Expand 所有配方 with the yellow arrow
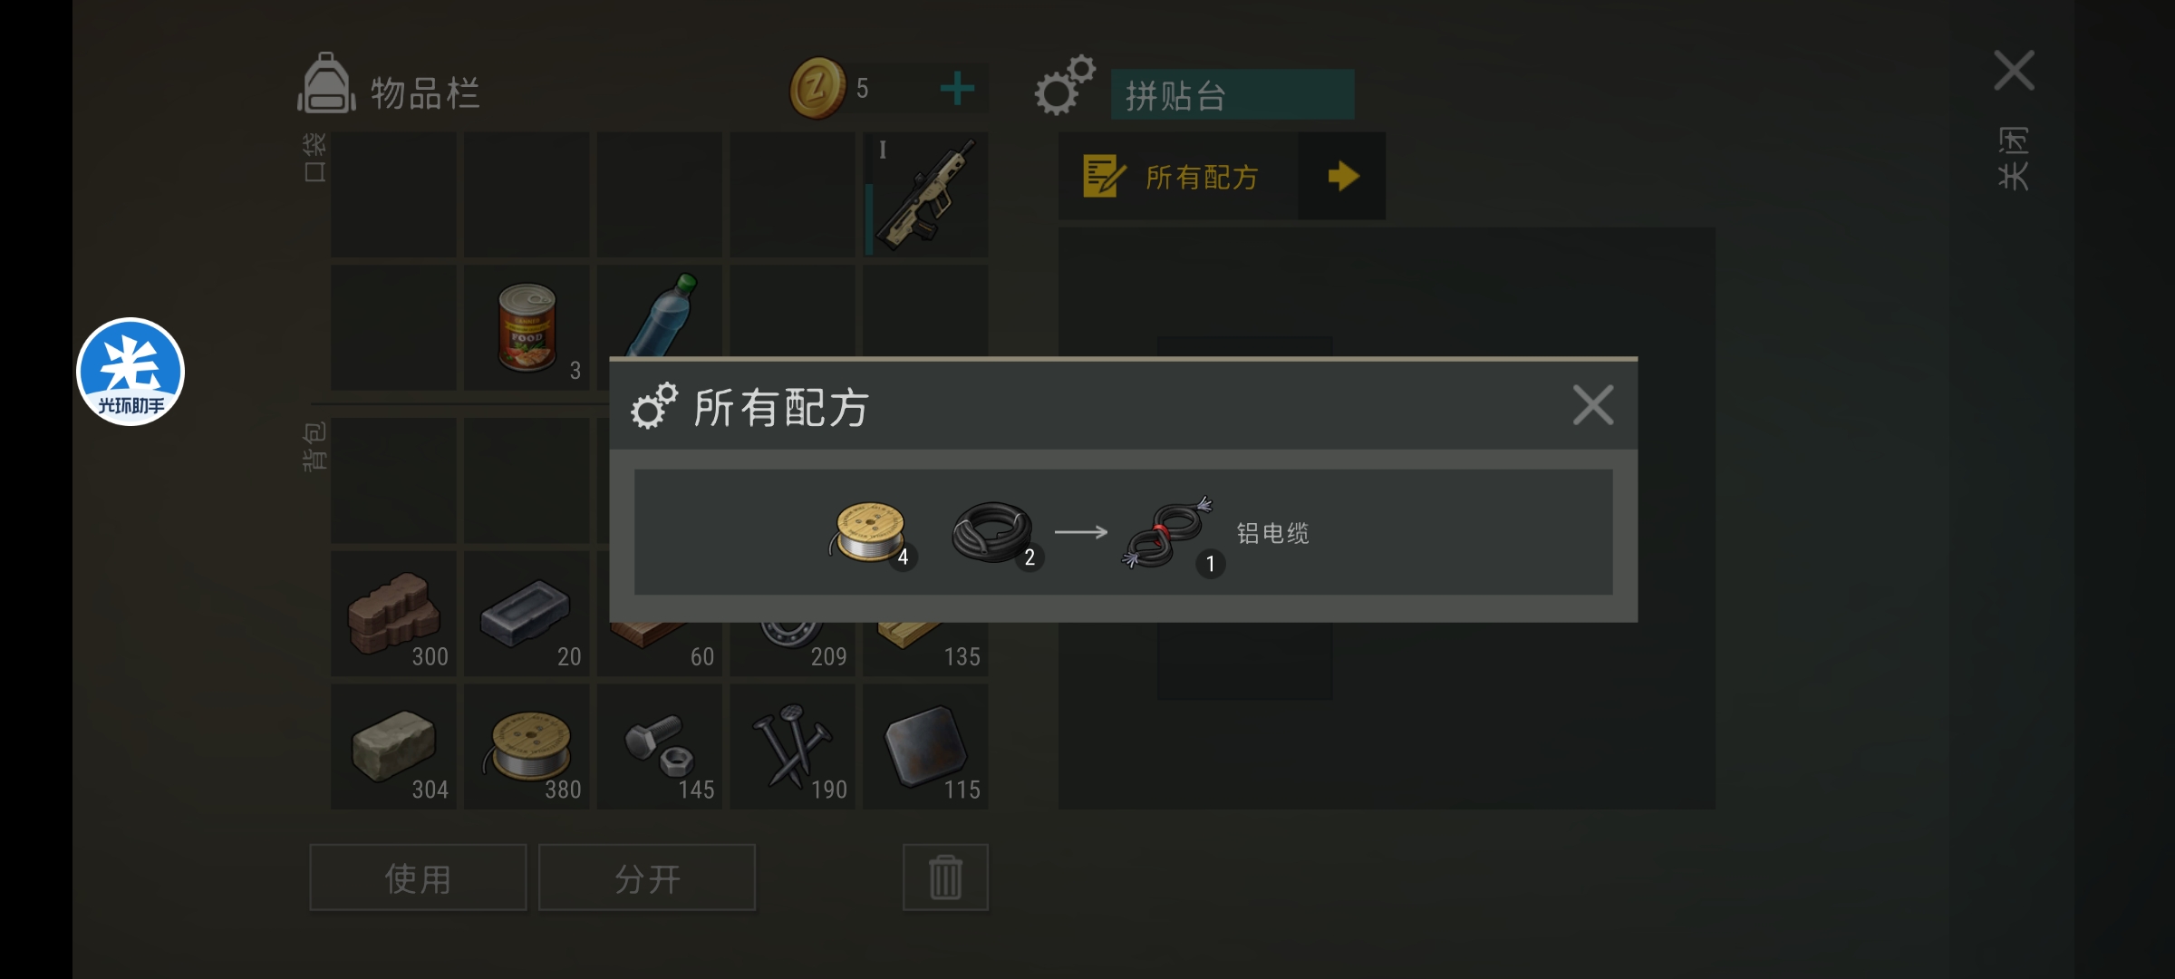2175x979 pixels. coord(1342,176)
